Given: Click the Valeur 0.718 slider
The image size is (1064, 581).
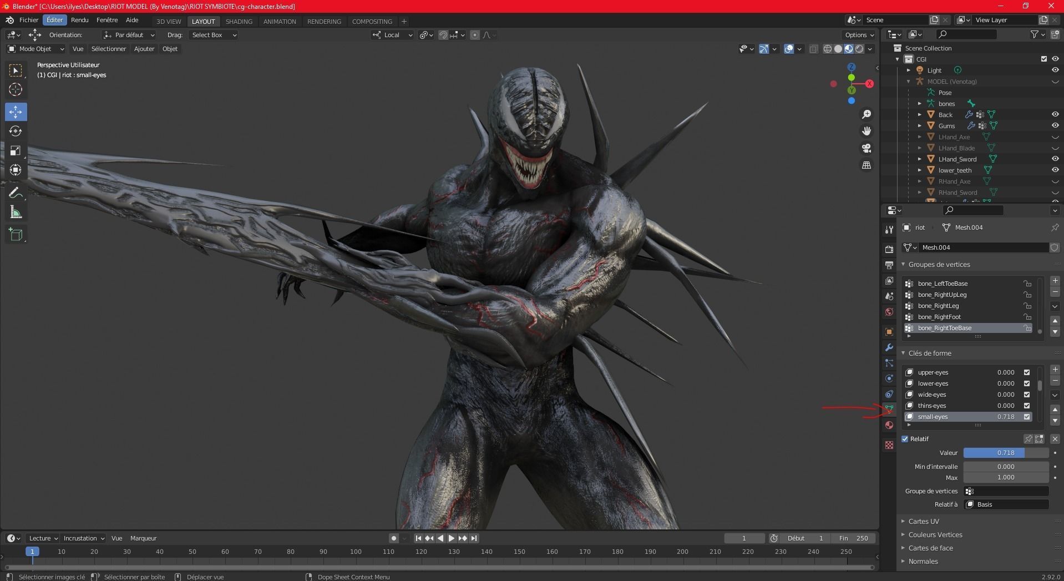Looking at the screenshot, I should [1006, 453].
